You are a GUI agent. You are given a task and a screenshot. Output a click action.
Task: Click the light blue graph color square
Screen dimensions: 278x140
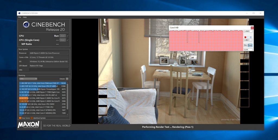pyautogui.click(x=251, y=37)
